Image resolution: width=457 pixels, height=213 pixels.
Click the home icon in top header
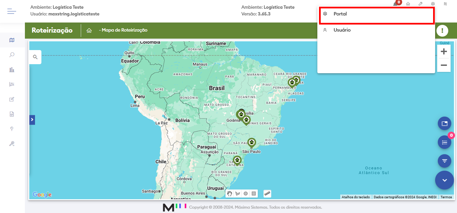click(408, 4)
